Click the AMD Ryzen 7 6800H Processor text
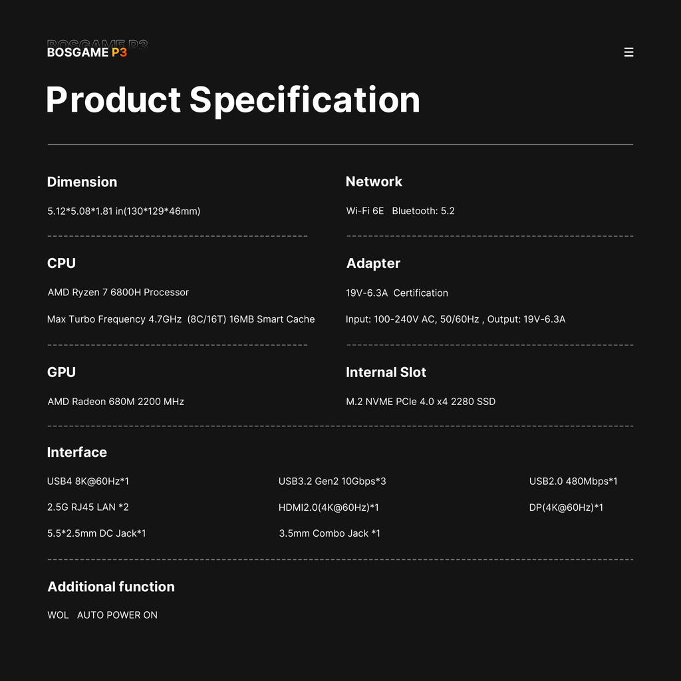This screenshot has height=681, width=681. (118, 293)
